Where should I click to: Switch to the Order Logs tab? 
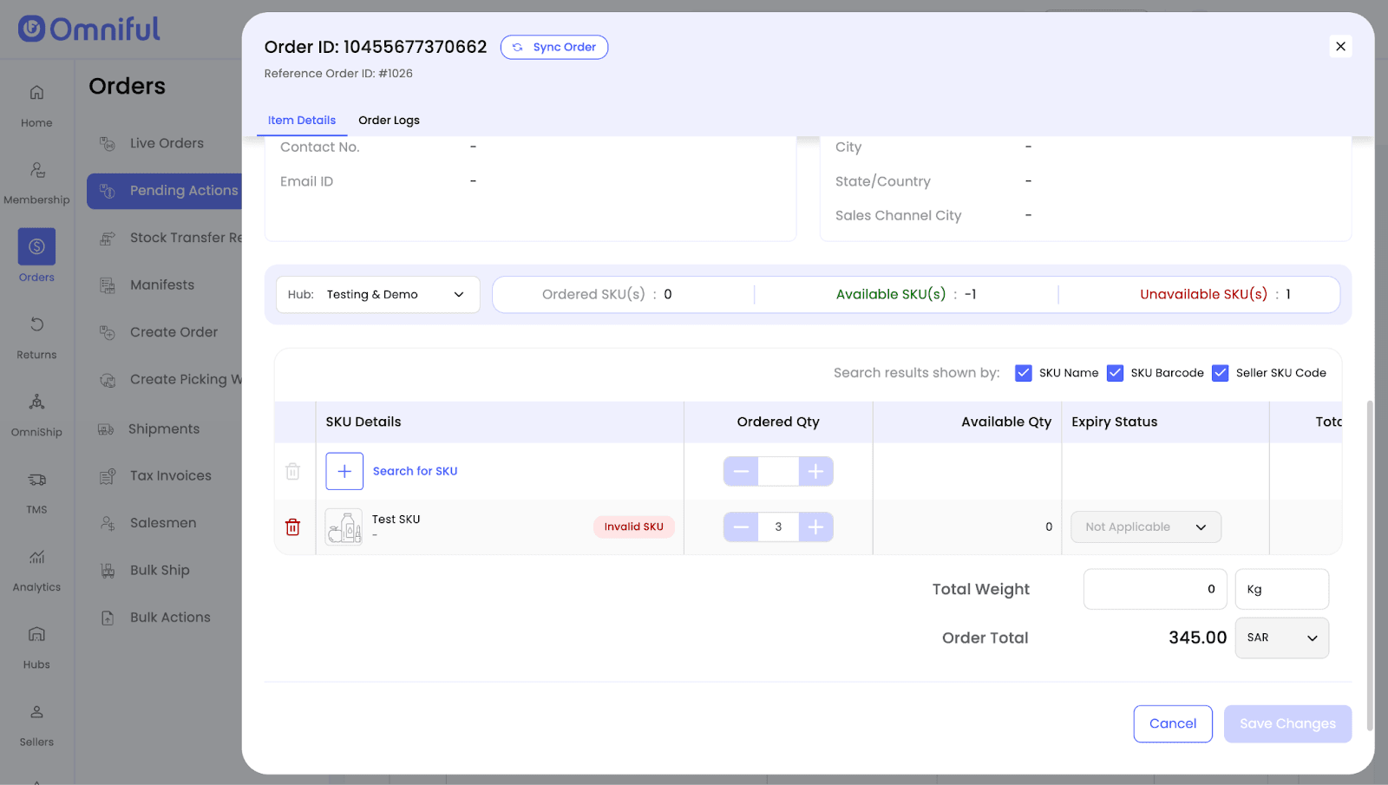pos(389,121)
